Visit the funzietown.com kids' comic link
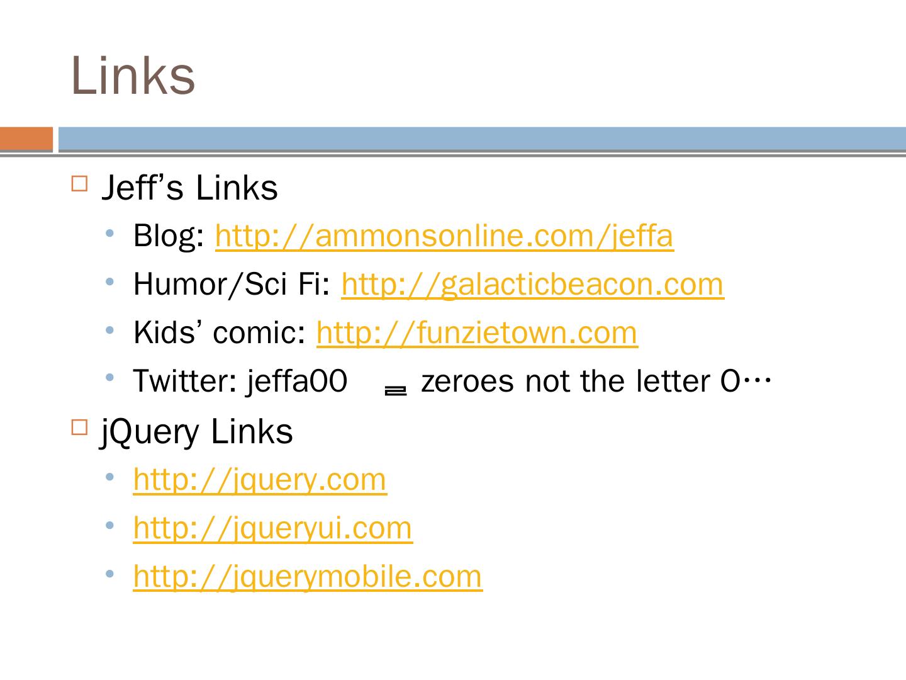 point(476,332)
